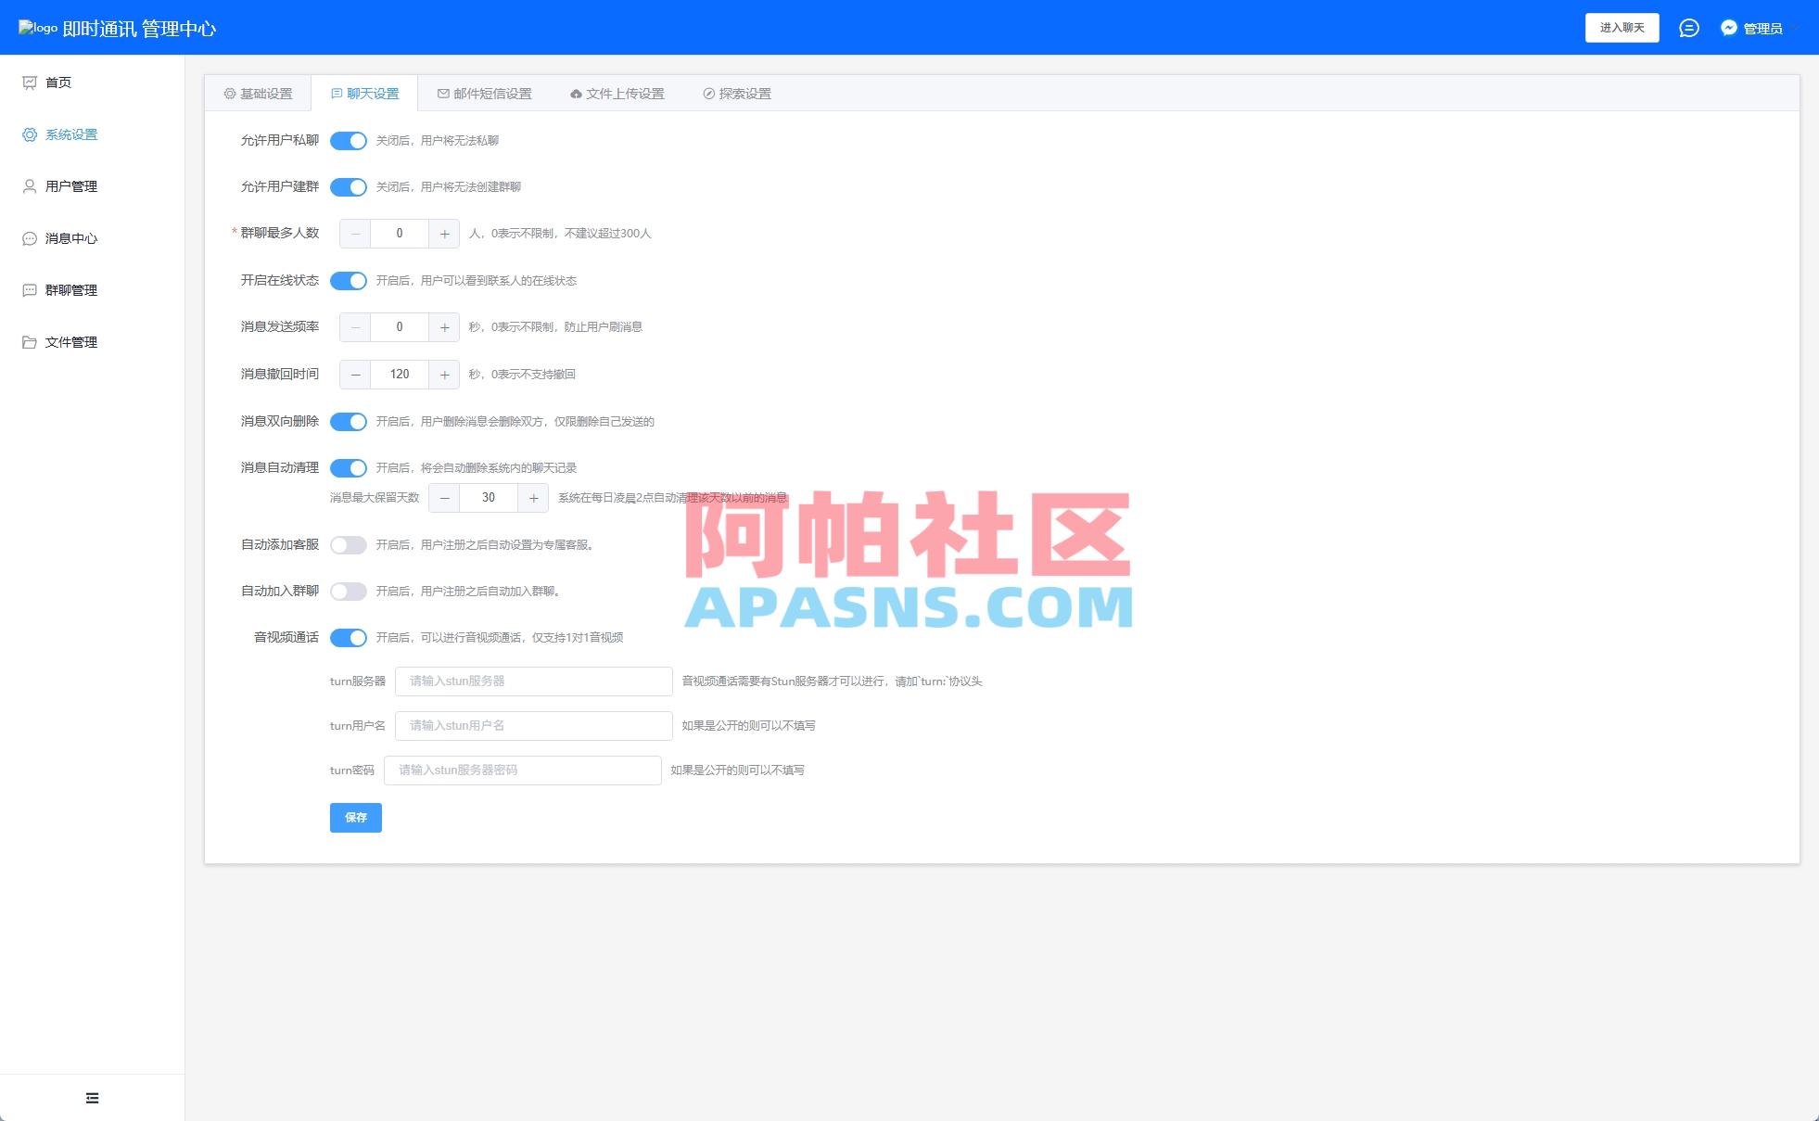This screenshot has height=1121, width=1819.
Task: Select the 系统设置 gear icon in sidebar
Action: point(30,134)
